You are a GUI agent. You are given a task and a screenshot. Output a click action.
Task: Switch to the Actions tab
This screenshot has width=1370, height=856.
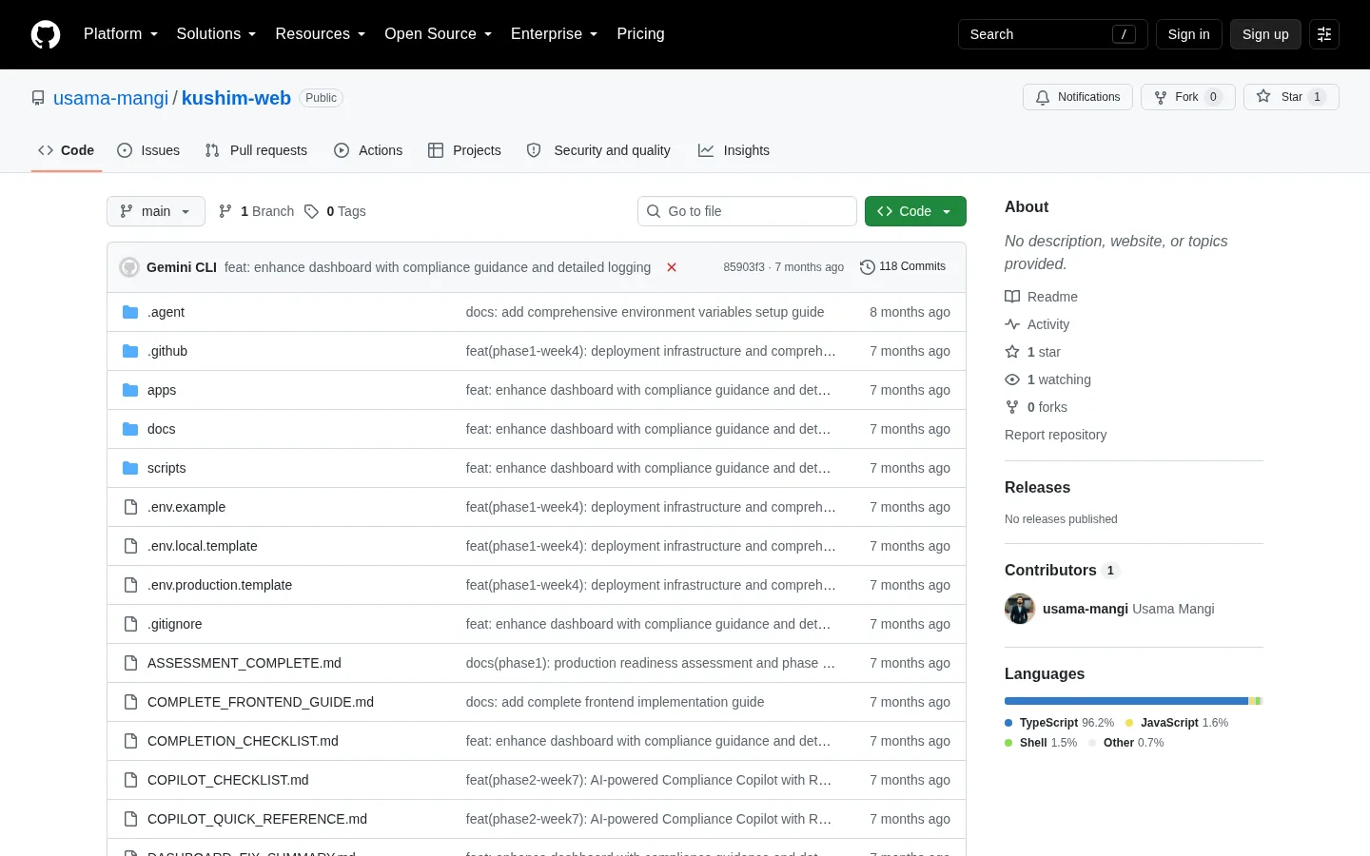[368, 150]
